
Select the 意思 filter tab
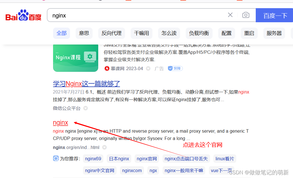tap(84, 33)
